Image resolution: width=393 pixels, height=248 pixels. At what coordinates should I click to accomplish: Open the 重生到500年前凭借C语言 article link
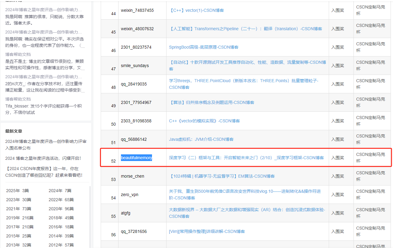pyautogui.click(x=245, y=195)
